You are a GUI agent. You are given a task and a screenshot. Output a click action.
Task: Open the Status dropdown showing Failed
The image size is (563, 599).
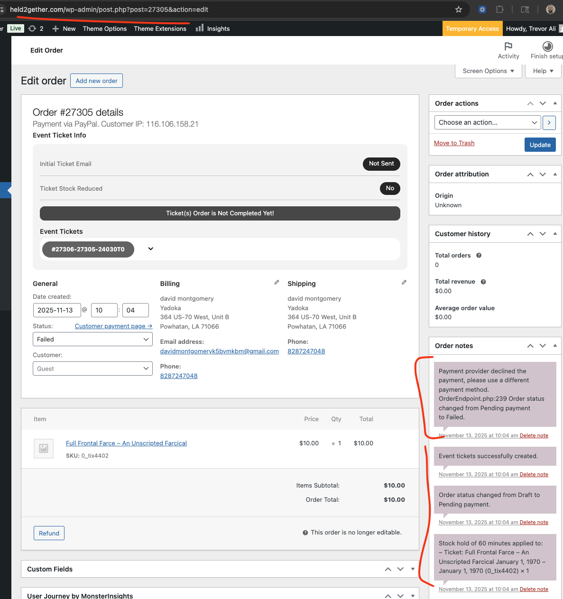tap(92, 340)
